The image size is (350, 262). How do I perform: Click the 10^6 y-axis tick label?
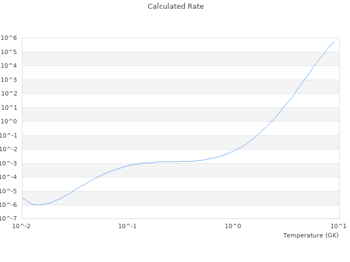coord(9,38)
